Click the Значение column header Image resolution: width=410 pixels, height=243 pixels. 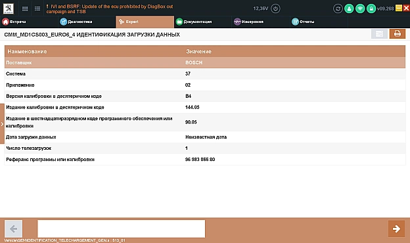pos(198,51)
